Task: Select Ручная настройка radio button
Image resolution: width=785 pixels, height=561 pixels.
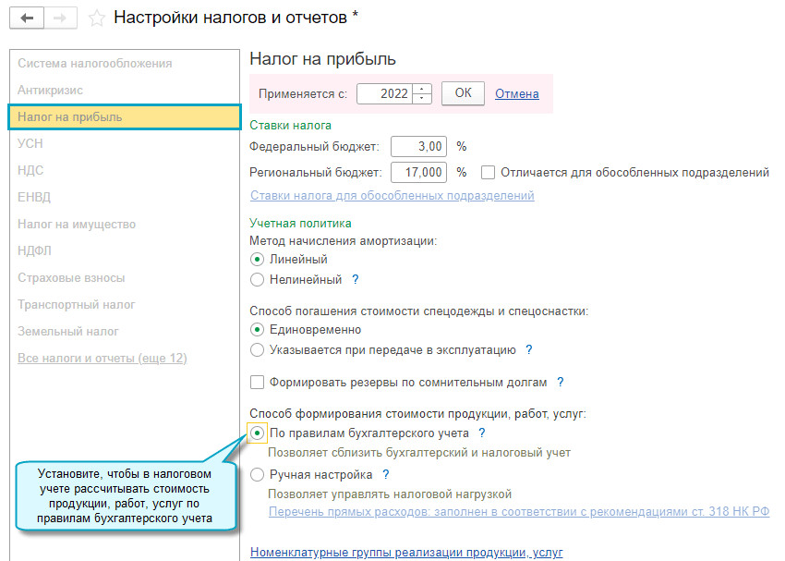Action: pos(257,474)
